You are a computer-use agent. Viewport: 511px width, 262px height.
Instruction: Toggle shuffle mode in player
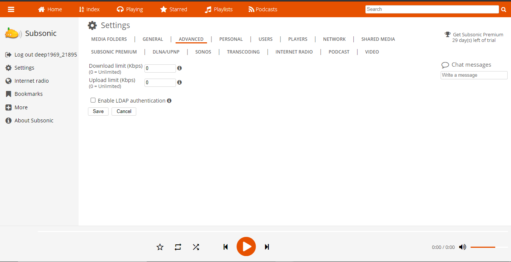[x=196, y=247]
